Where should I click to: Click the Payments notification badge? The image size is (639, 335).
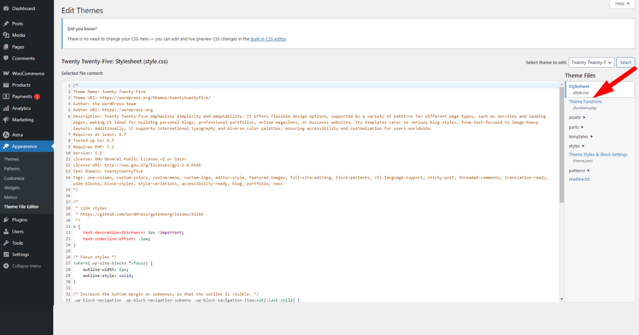[x=37, y=97]
